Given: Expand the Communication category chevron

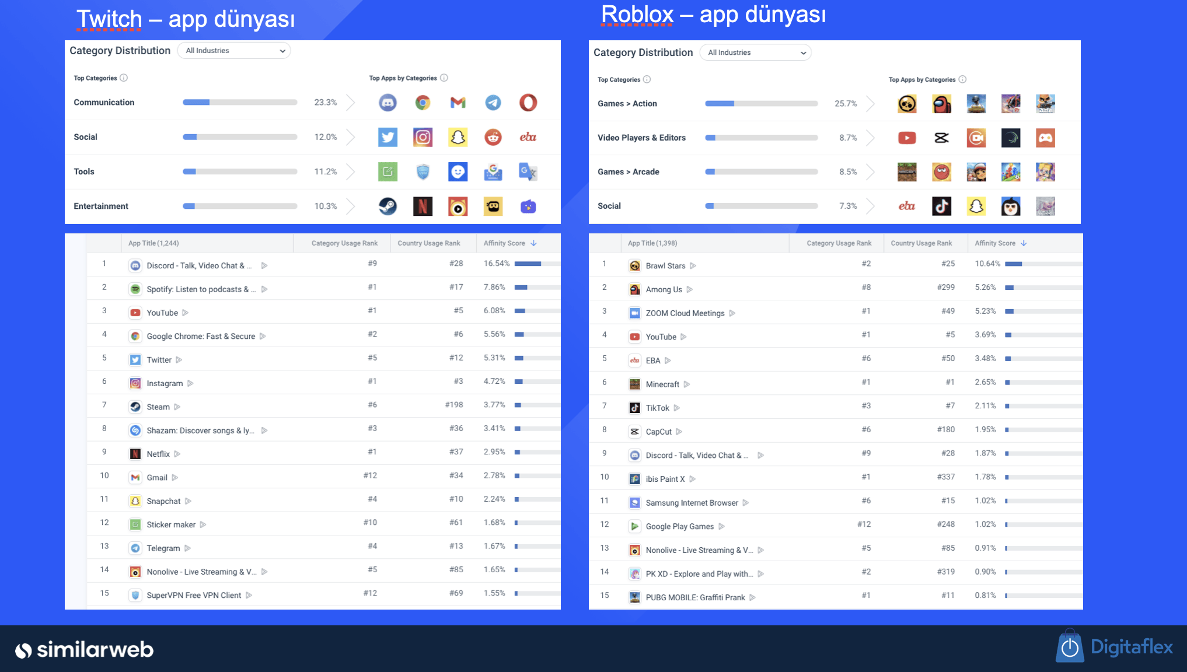Looking at the screenshot, I should coord(350,103).
